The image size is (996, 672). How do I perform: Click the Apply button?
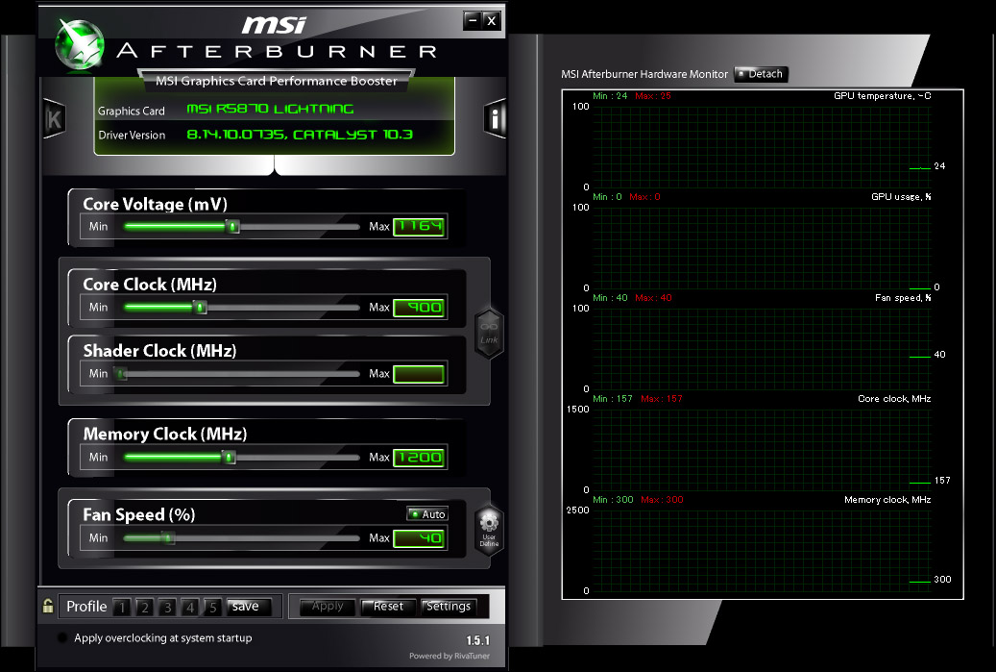point(328,607)
